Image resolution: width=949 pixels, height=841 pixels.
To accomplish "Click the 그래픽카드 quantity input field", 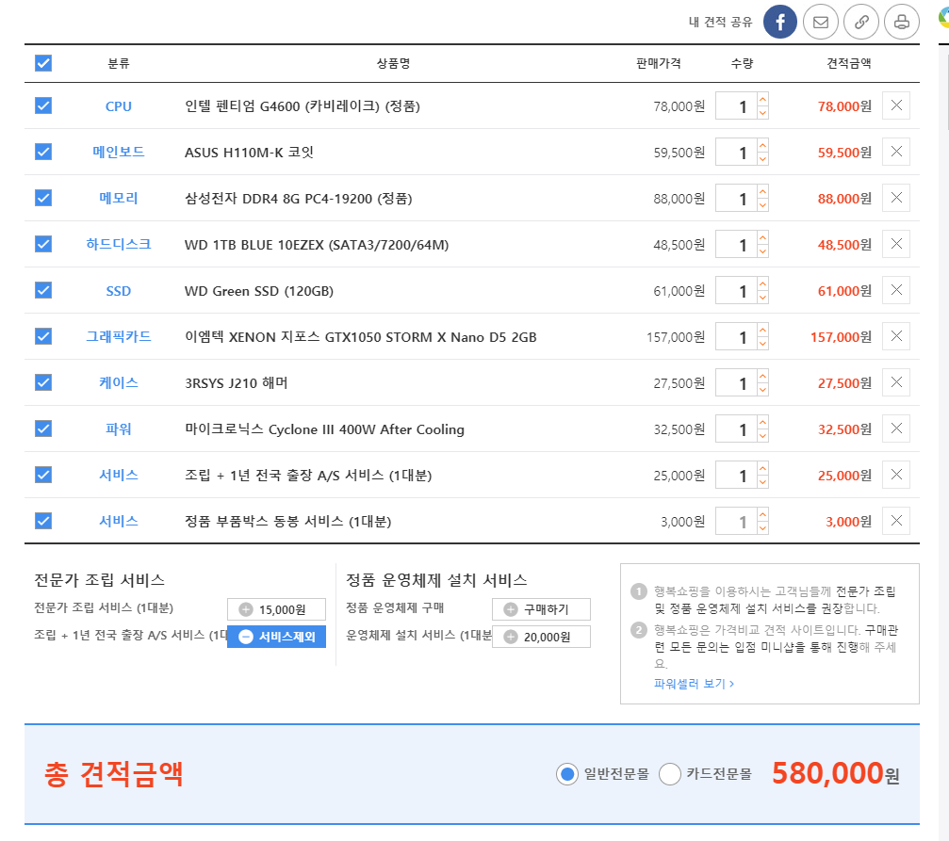I will [x=736, y=336].
